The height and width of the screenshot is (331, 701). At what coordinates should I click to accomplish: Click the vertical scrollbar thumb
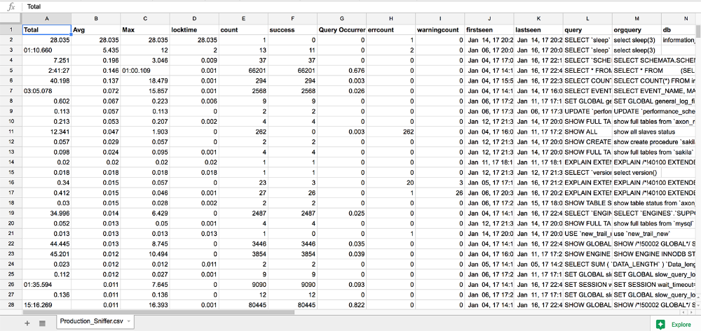coord(698,31)
